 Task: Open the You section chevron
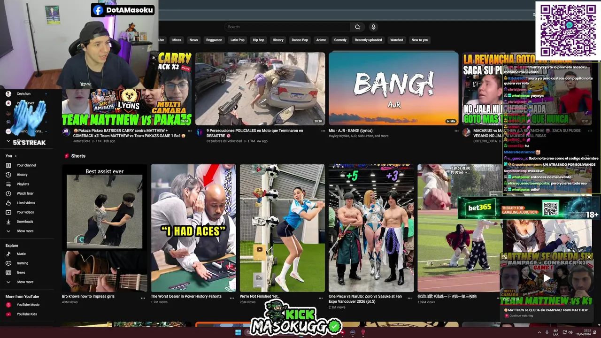click(15, 156)
